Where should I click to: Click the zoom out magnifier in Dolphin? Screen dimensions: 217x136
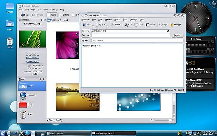(152, 120)
